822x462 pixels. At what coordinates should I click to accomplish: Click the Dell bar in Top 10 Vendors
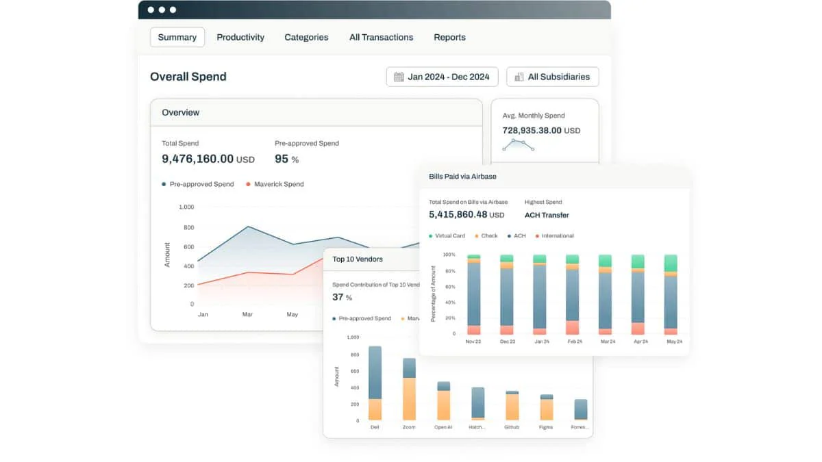coord(375,383)
